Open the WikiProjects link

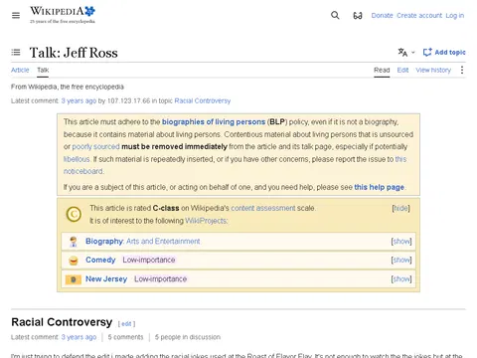point(206,221)
